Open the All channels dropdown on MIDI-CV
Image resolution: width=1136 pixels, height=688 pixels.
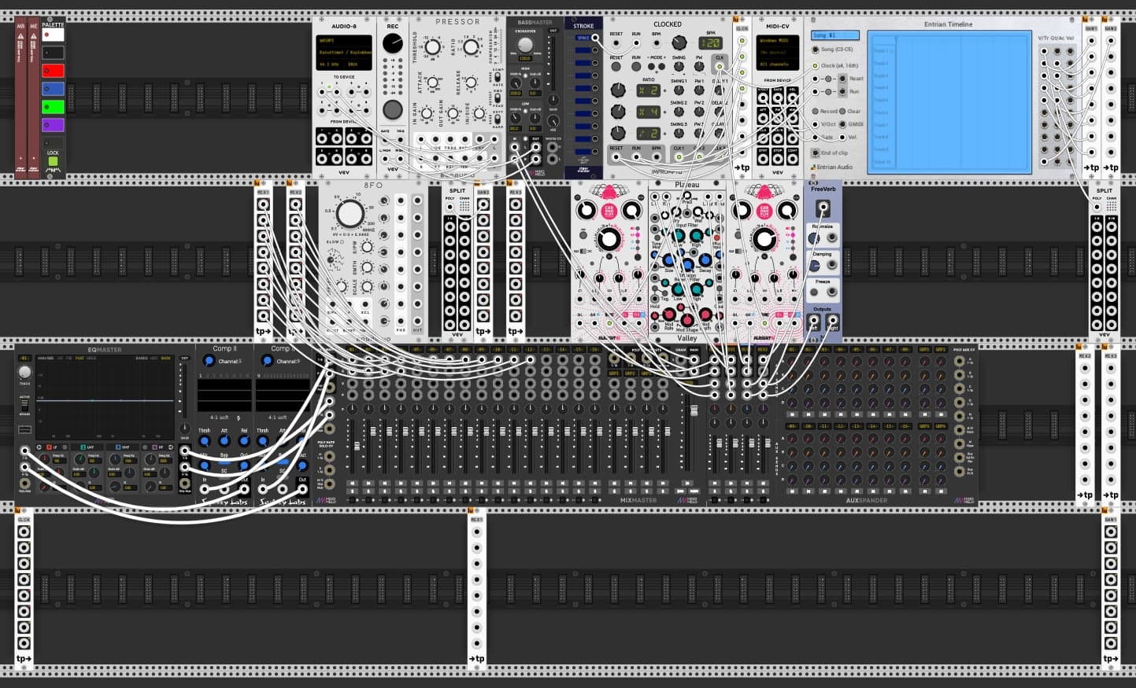[x=775, y=65]
